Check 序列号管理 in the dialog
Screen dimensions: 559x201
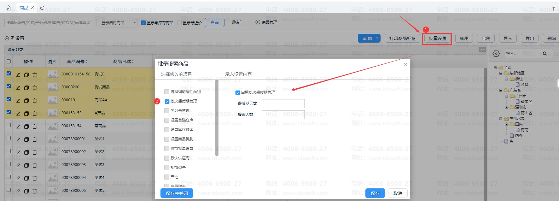[x=167, y=111]
